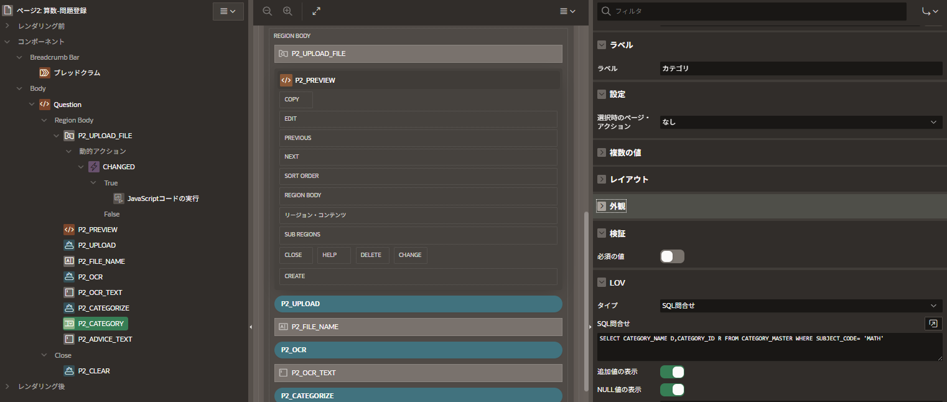Click the search magnifier icon in filter box
The height and width of the screenshot is (402, 947).
[606, 11]
